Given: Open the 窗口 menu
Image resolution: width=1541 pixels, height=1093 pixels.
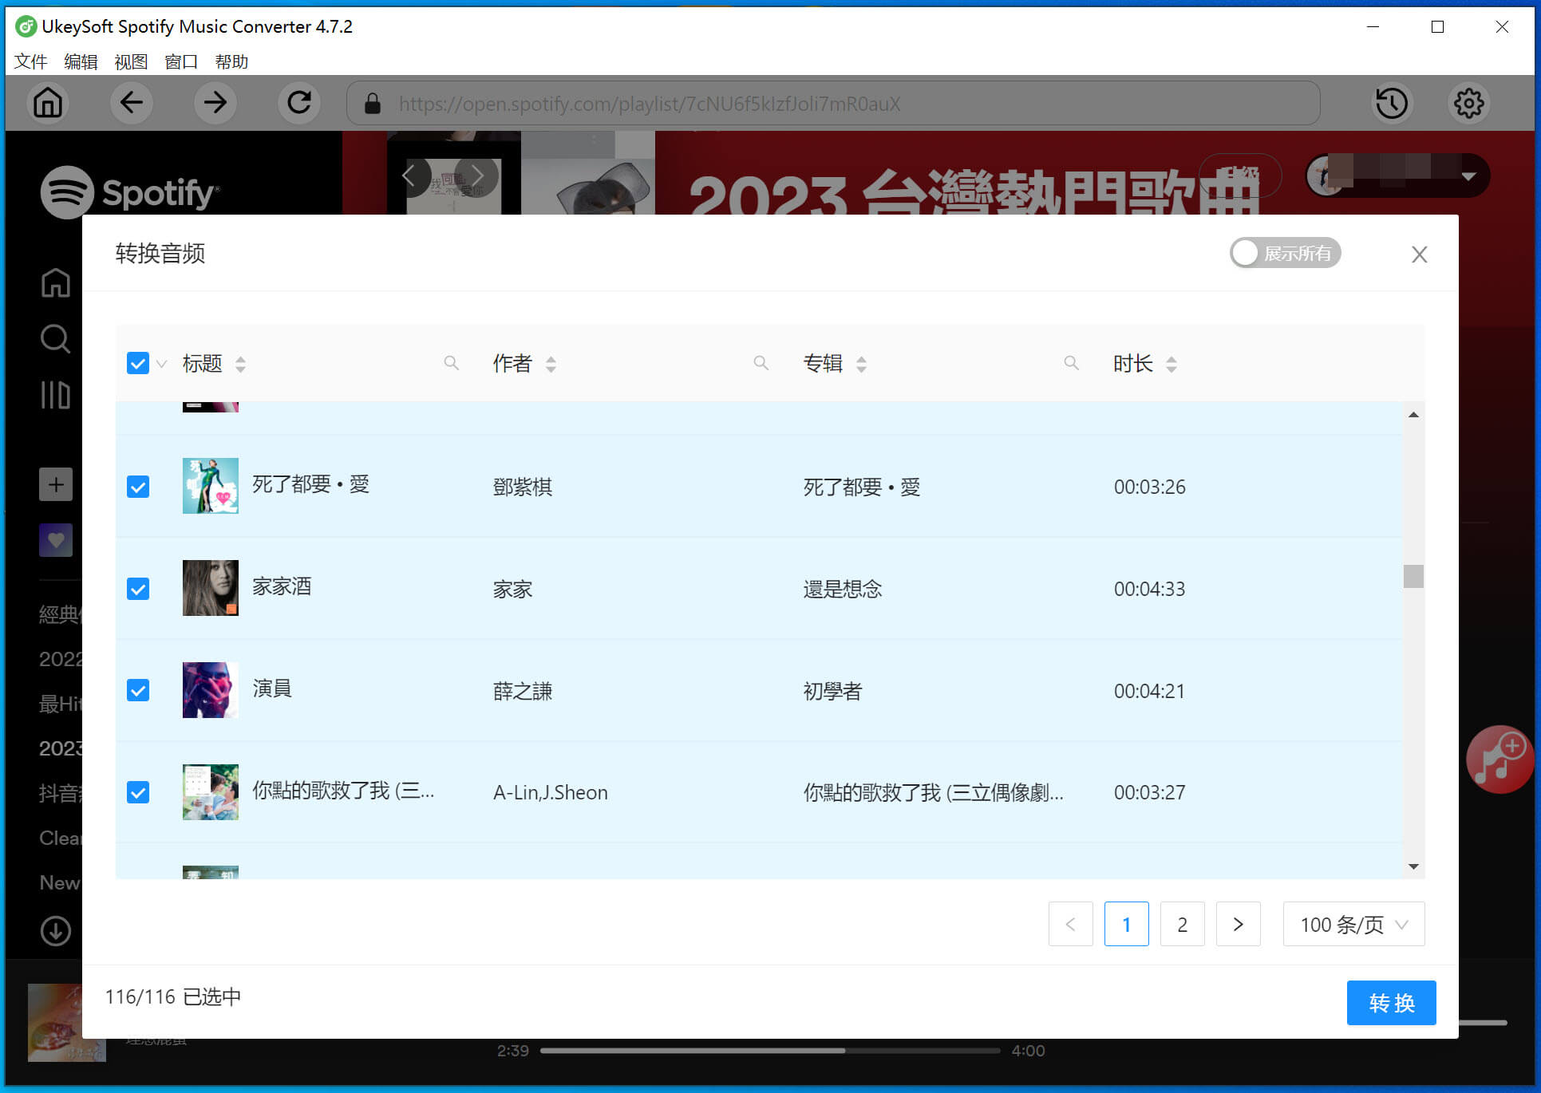Looking at the screenshot, I should coord(181,61).
